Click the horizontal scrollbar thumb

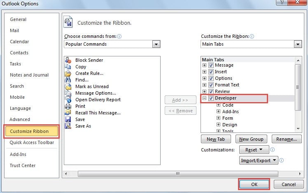tap(178, 174)
